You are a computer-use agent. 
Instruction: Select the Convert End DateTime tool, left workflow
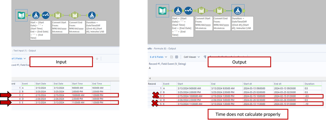point(75,15)
